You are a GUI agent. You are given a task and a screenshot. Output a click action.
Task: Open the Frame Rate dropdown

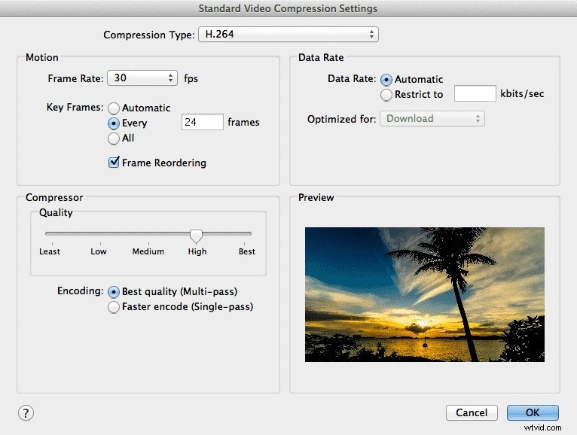point(142,78)
